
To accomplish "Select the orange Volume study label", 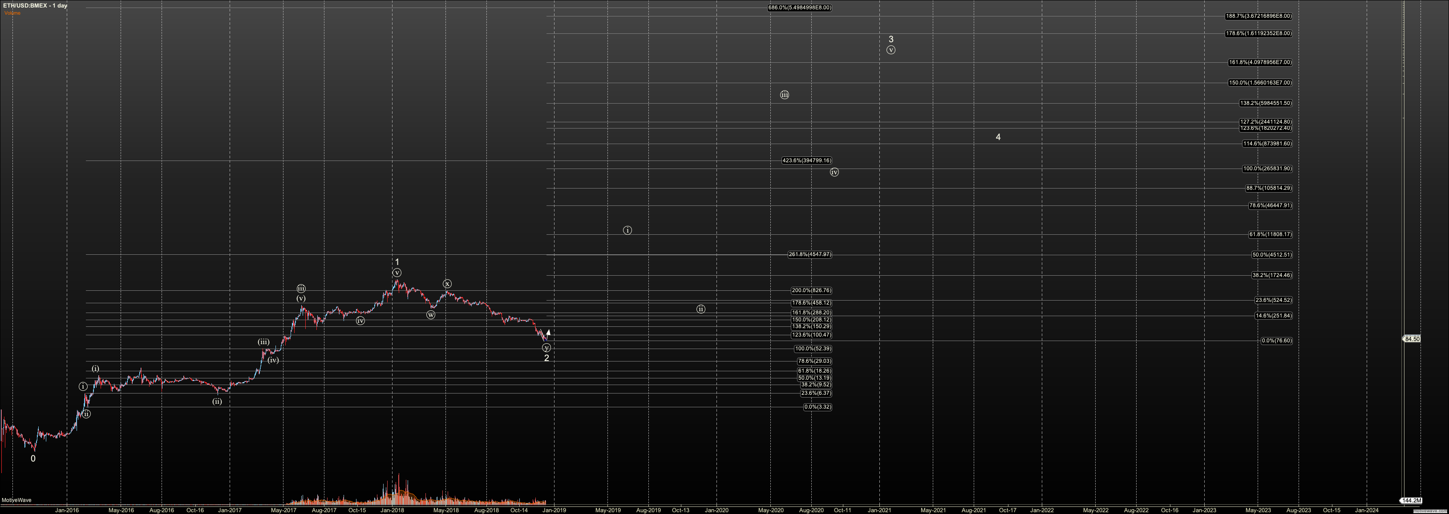I will (12, 13).
